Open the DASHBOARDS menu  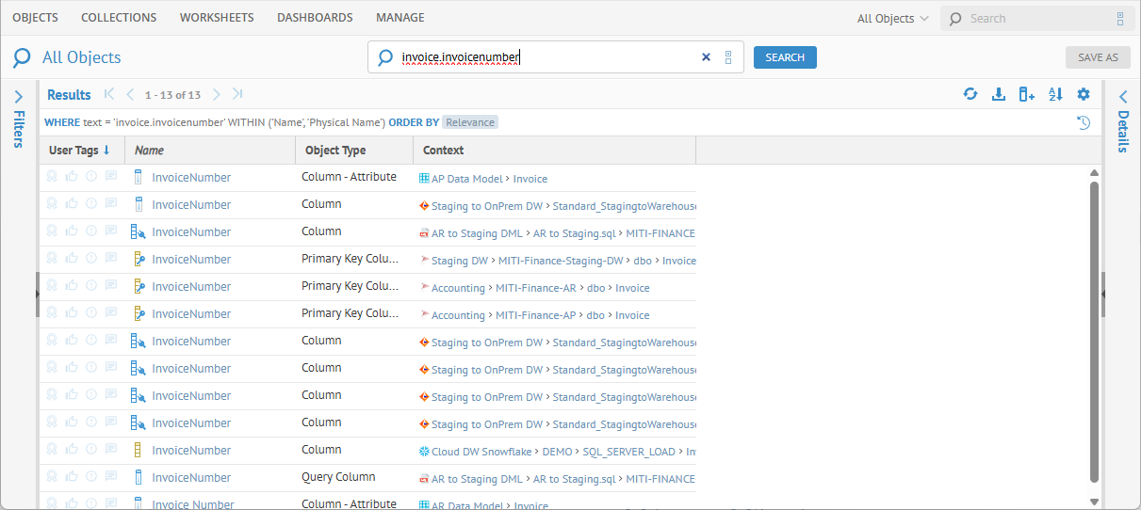point(315,18)
